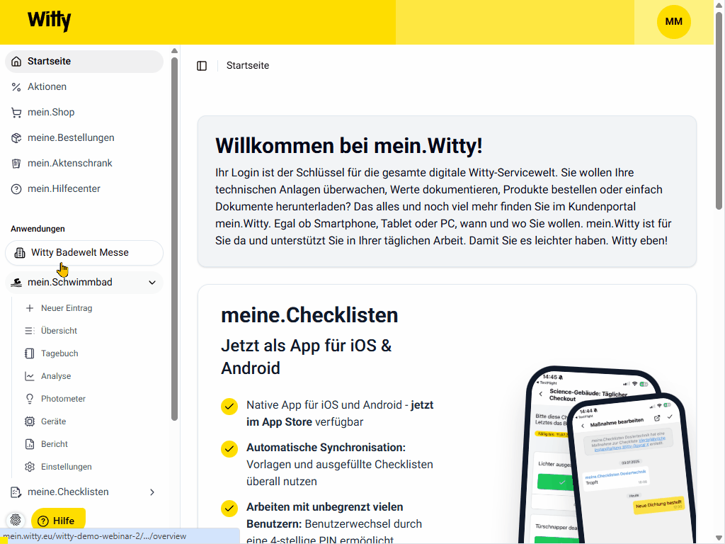
Task: Click the meine.Bestellungen package icon
Action: pyautogui.click(x=16, y=138)
